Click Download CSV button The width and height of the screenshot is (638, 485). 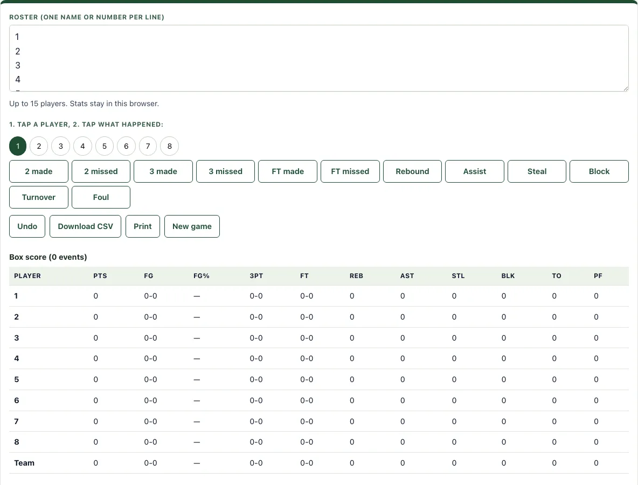pyautogui.click(x=86, y=226)
